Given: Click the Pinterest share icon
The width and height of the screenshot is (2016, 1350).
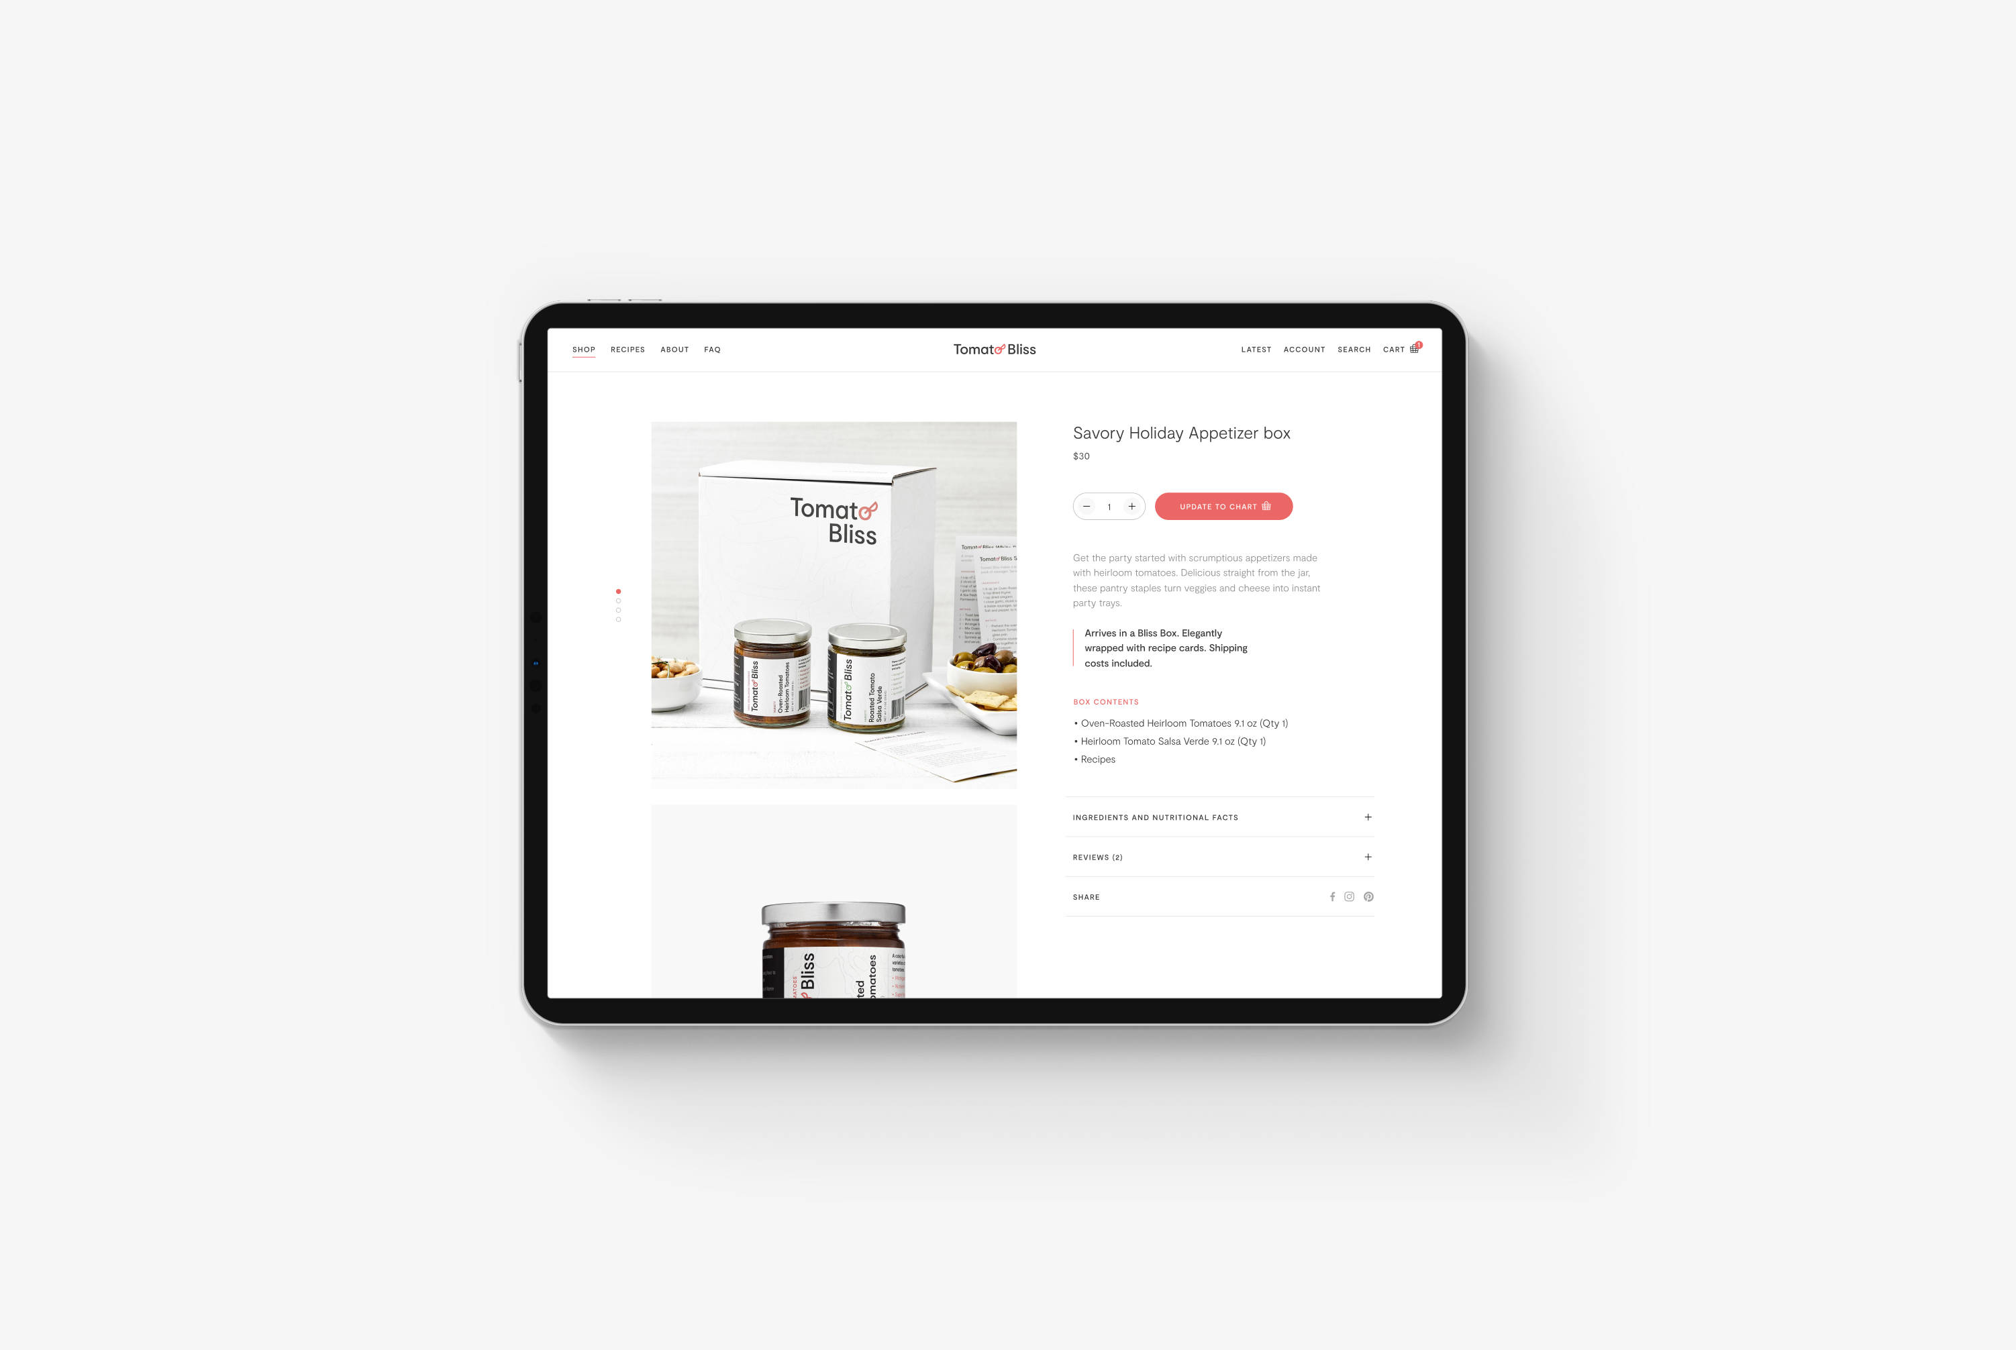Looking at the screenshot, I should pyautogui.click(x=1368, y=895).
